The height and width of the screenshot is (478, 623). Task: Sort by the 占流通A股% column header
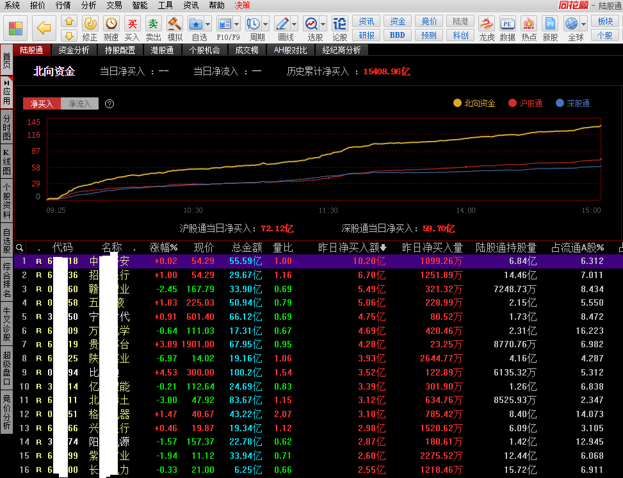click(578, 248)
